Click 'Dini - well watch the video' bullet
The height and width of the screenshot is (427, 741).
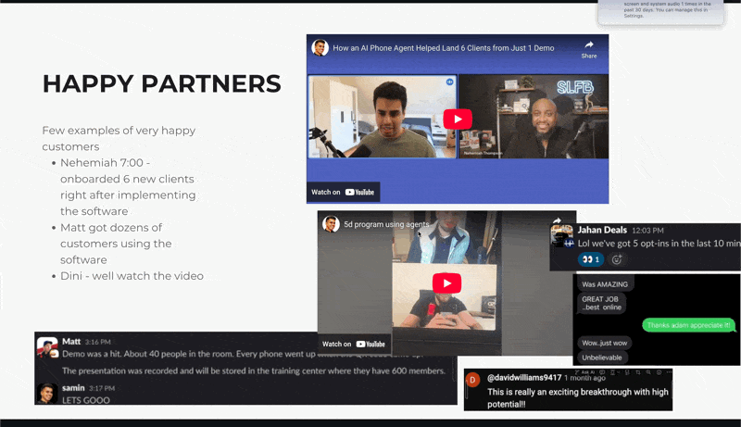(x=132, y=276)
